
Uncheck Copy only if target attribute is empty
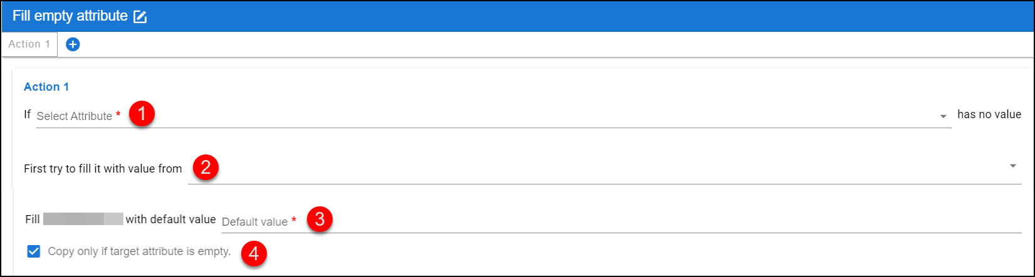pyautogui.click(x=34, y=251)
